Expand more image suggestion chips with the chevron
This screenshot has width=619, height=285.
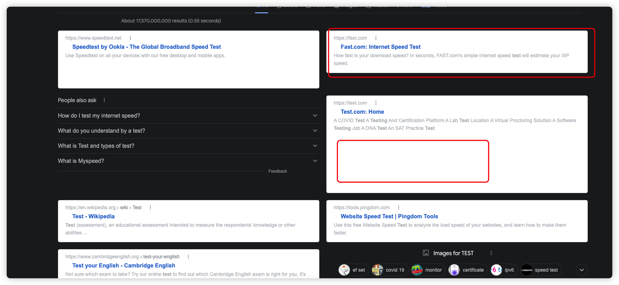pos(582,270)
